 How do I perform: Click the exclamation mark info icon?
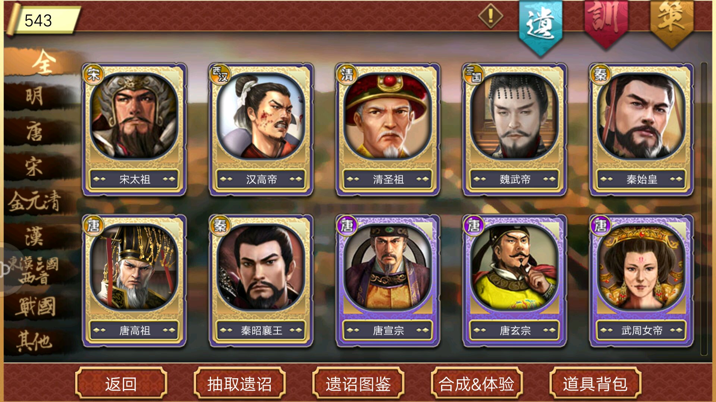[490, 16]
